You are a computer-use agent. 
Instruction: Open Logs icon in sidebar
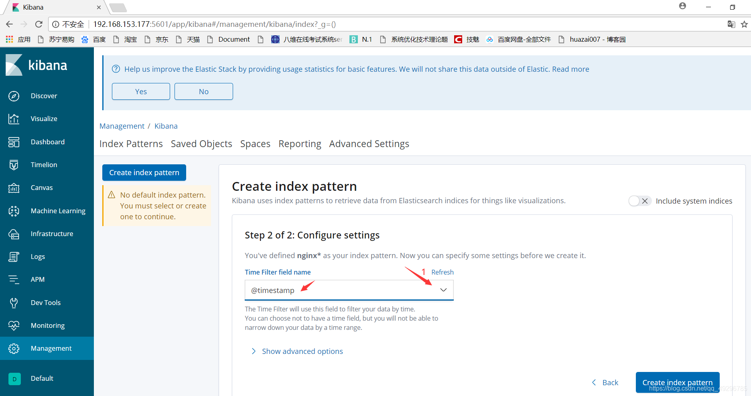[x=14, y=257]
